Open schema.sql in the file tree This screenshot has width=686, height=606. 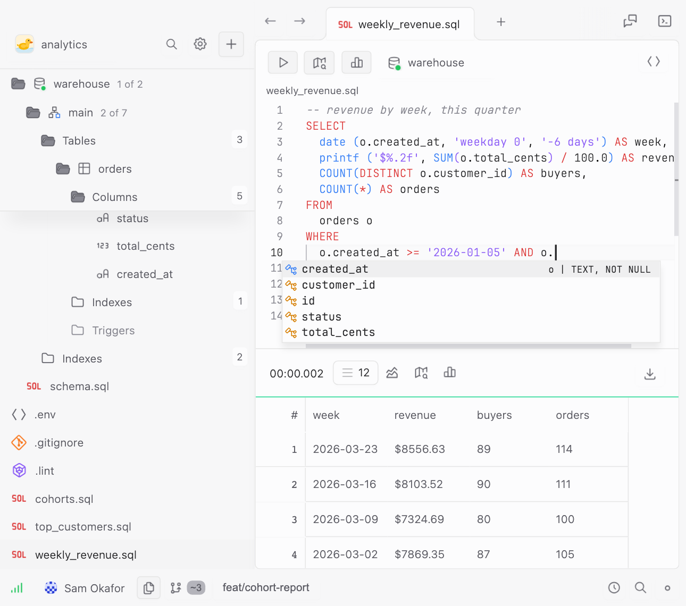click(x=128, y=386)
